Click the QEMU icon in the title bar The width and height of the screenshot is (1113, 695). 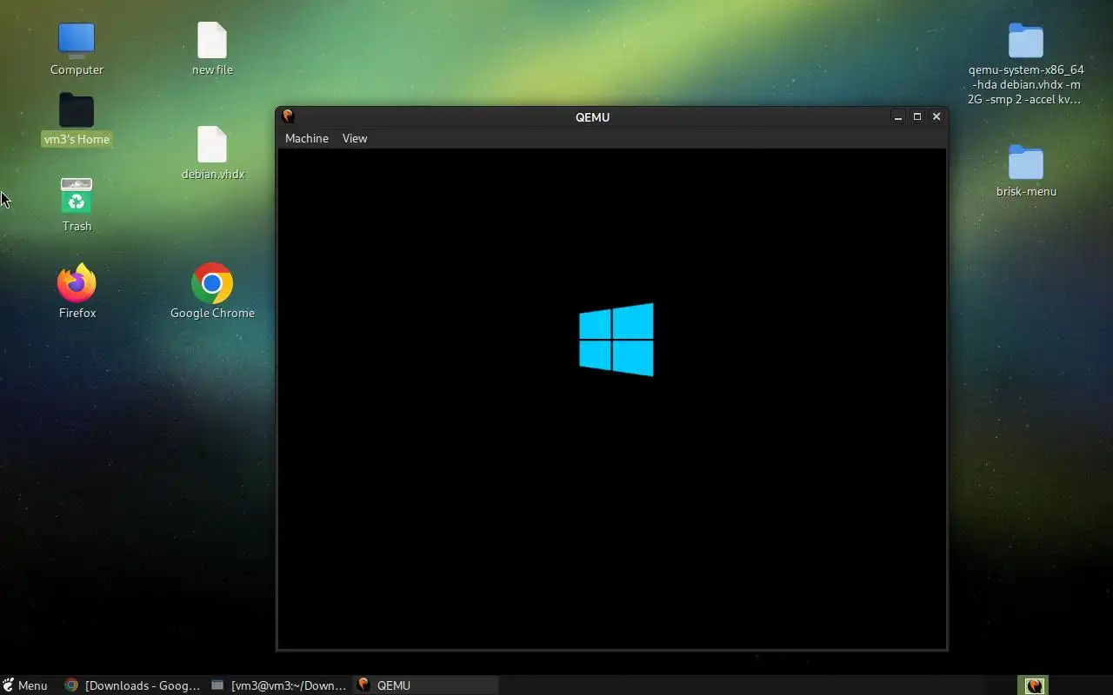point(289,116)
